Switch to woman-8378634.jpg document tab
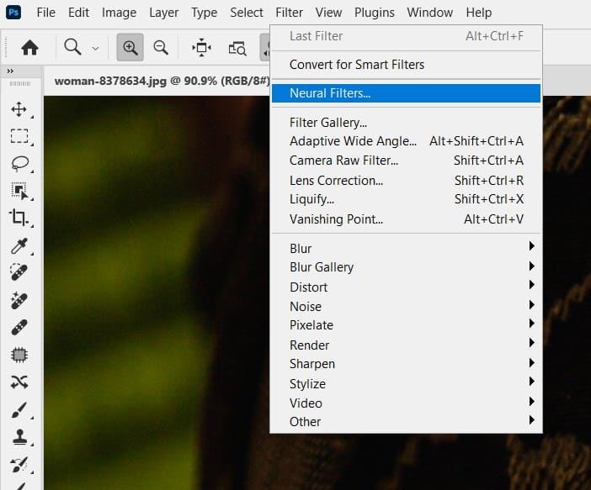Screen dimensions: 591x490 click(x=162, y=81)
